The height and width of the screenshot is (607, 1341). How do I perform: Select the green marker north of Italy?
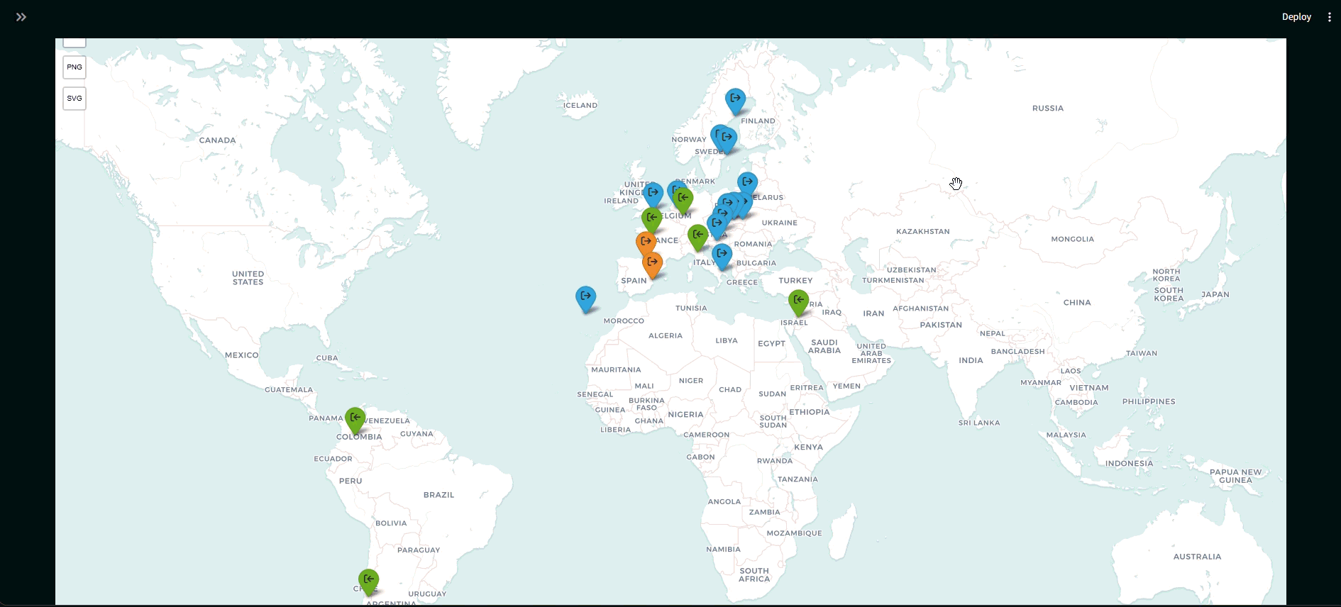[x=697, y=235]
